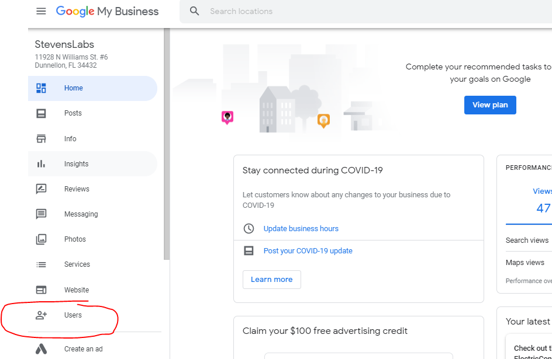Click the search magnifier icon
Viewport: 552px width, 359px height.
tap(194, 11)
